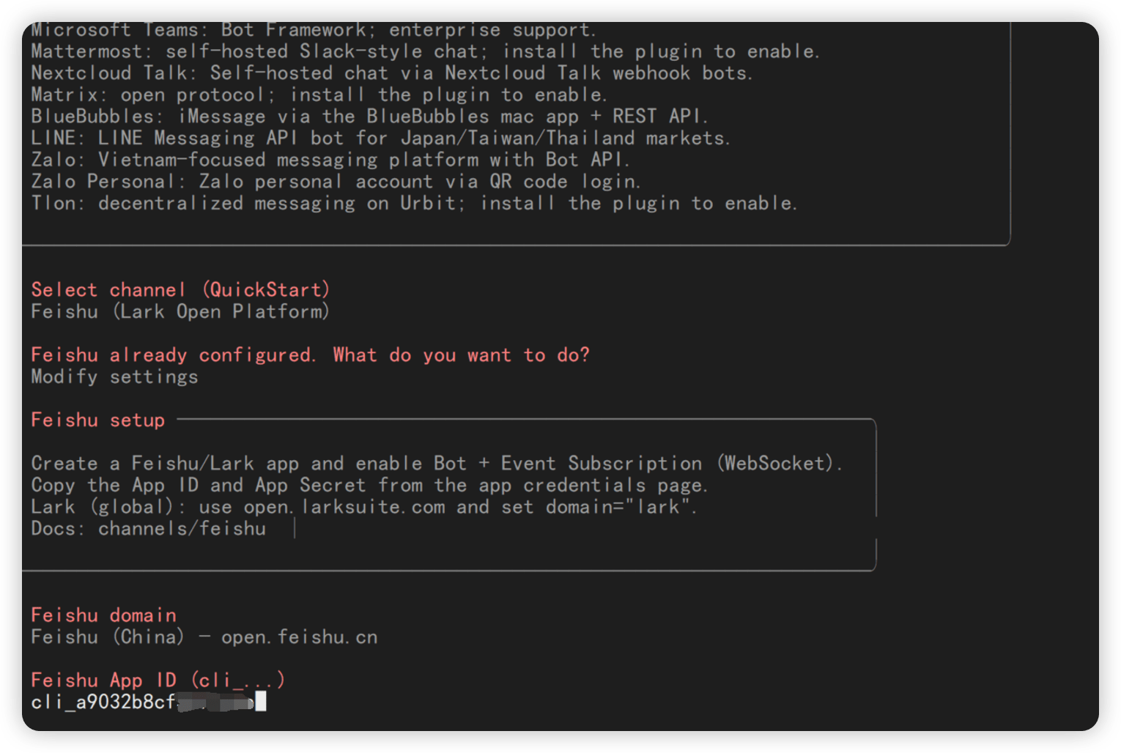Image resolution: width=1121 pixels, height=753 pixels.
Task: Click the 'Zalo Personal' QR code login line
Action: [336, 181]
